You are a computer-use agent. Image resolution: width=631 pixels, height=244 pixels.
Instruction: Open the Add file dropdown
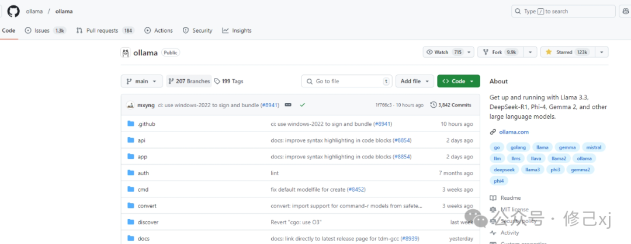click(x=414, y=81)
